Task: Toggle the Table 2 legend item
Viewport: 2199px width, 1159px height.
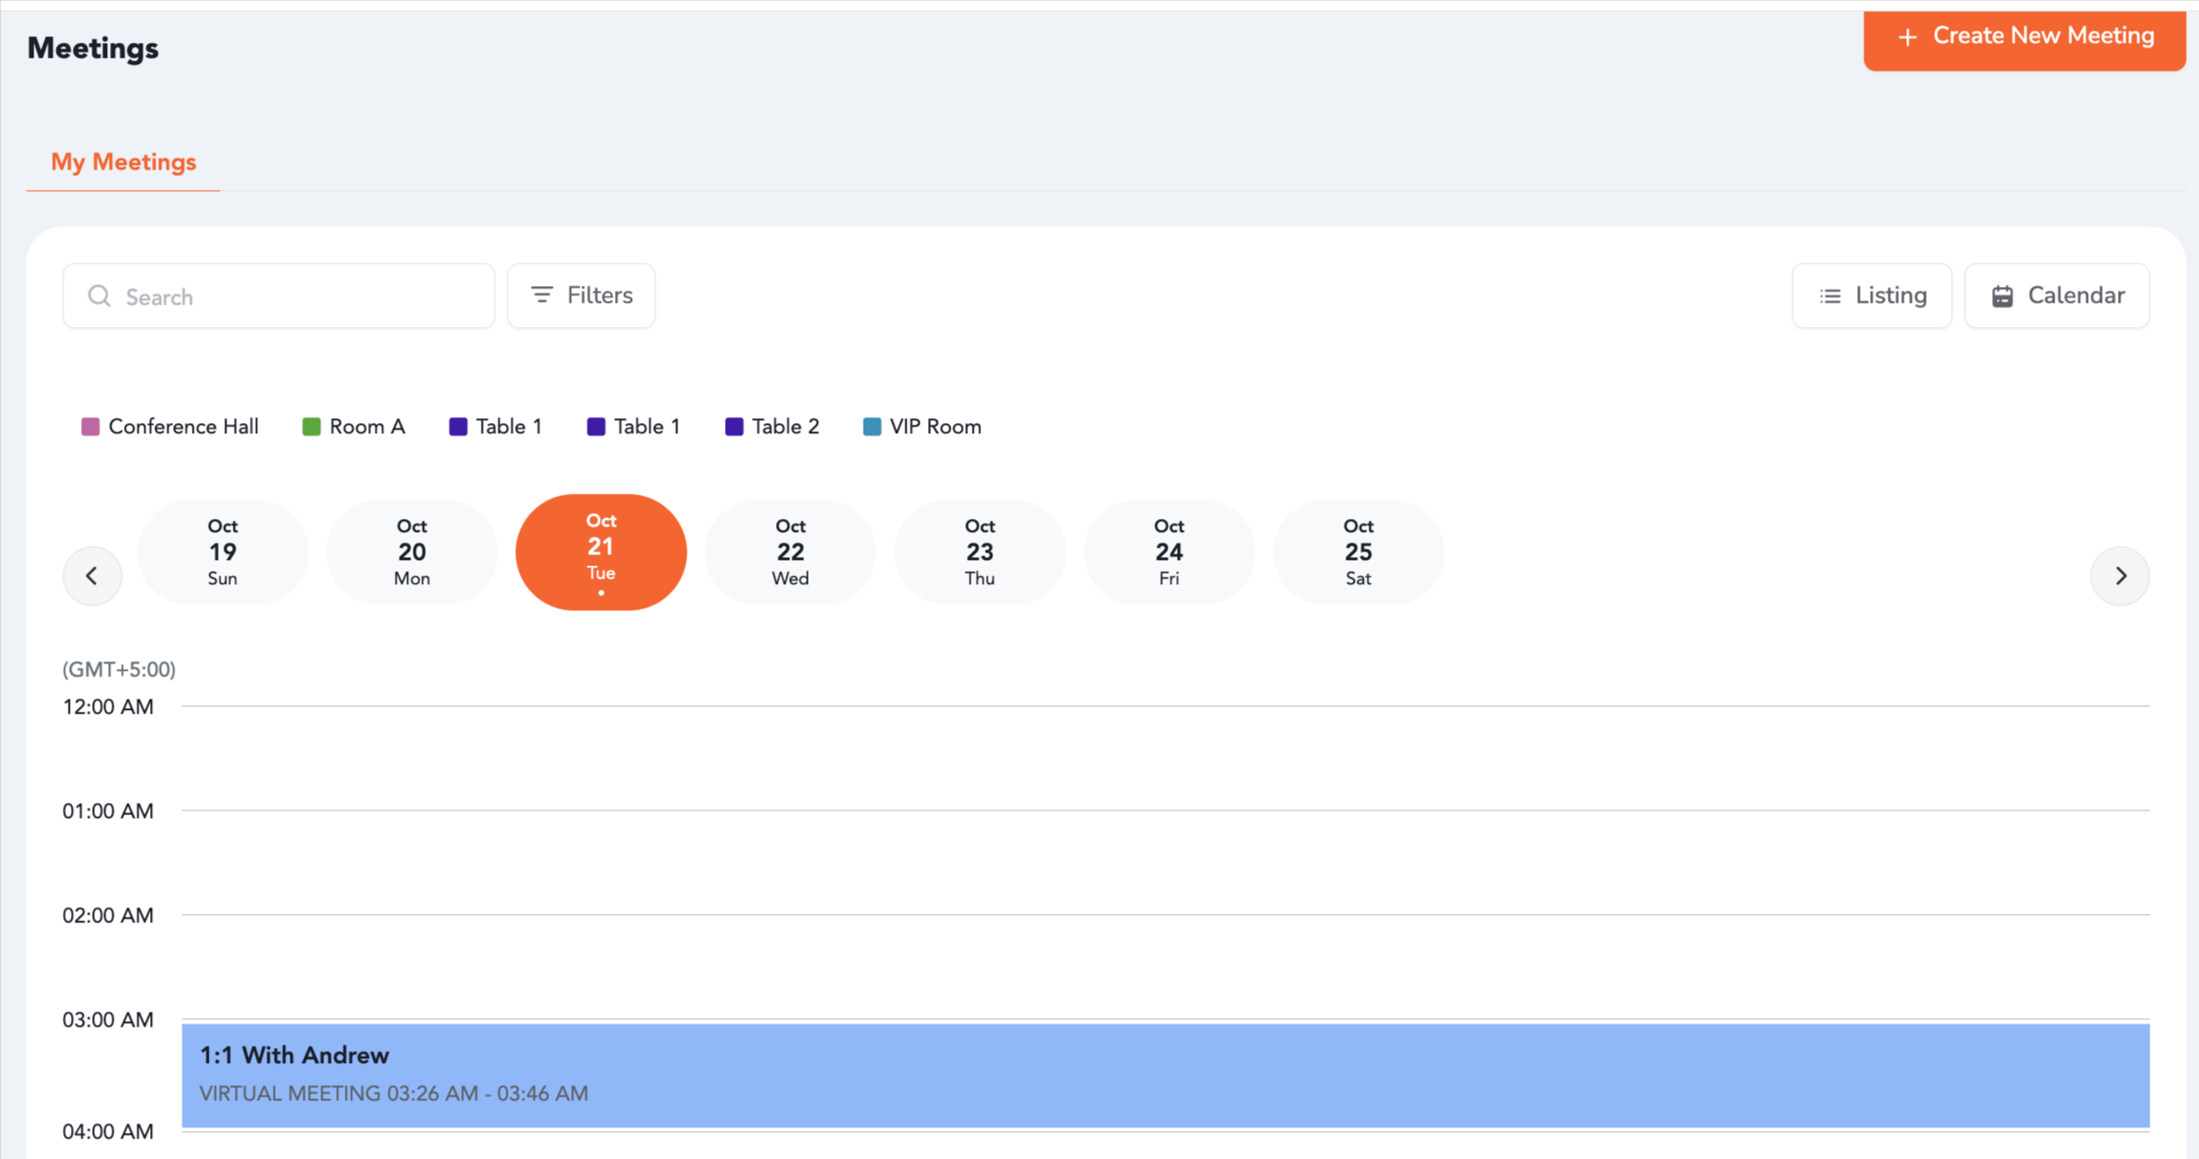Action: [x=772, y=427]
